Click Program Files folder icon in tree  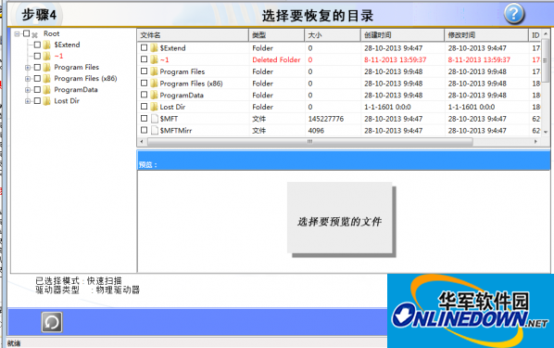47,67
